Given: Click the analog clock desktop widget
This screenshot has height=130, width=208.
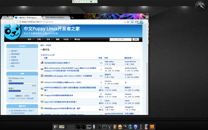Looking at the screenshot, I should pyautogui.click(x=200, y=6).
